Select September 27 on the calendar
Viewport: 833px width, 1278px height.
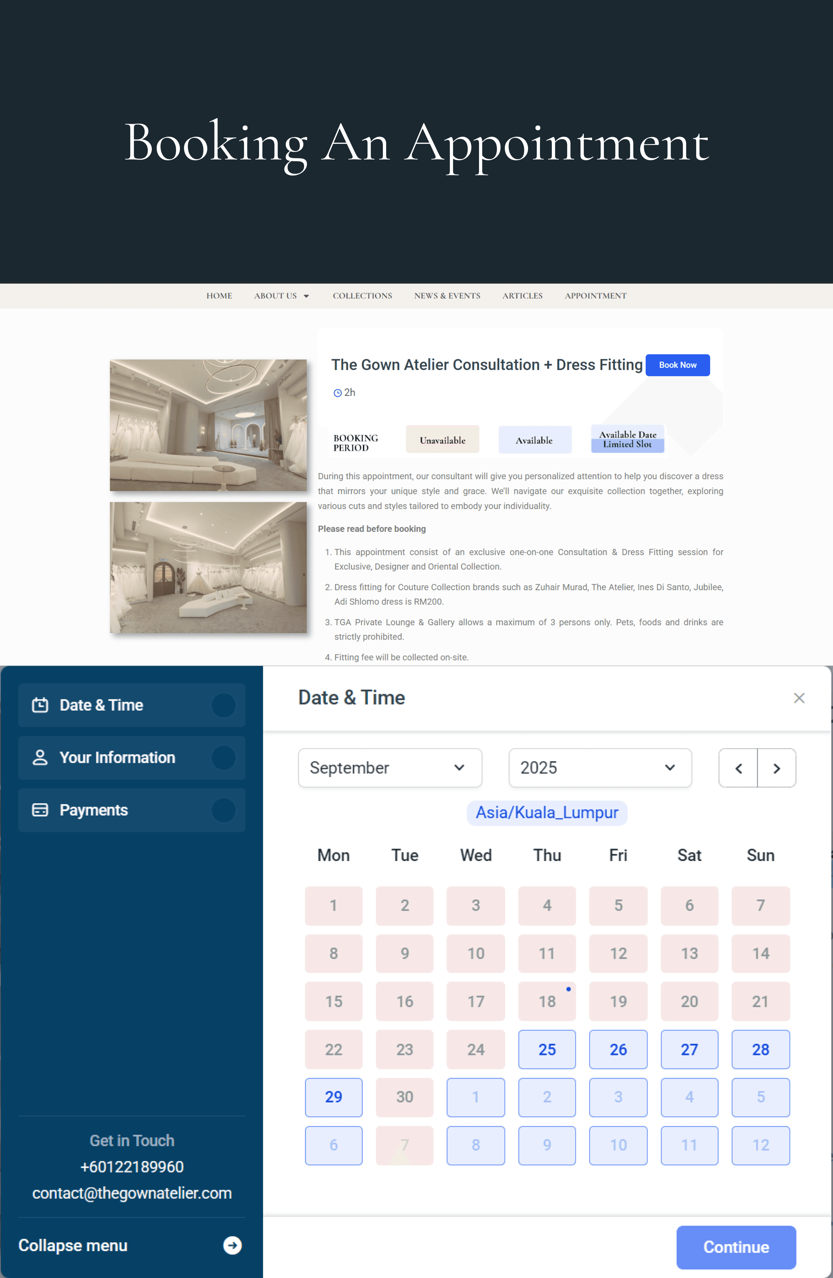pyautogui.click(x=689, y=1049)
